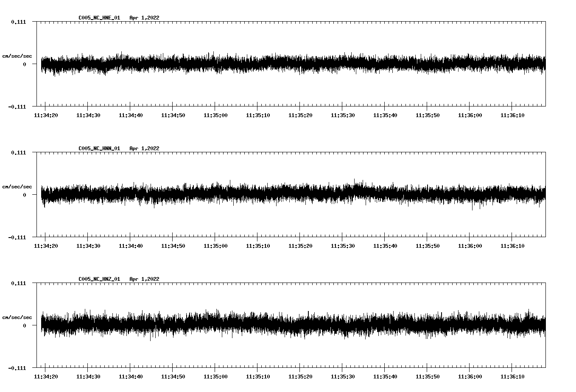Click the 11:36:00 time label under HNZ plot

(x=470, y=377)
